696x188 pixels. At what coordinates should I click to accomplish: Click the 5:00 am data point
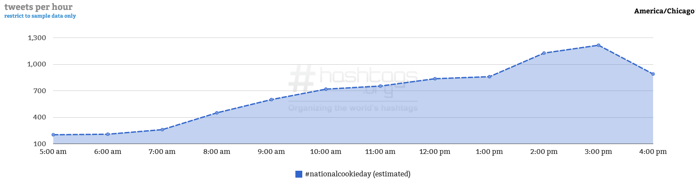coord(53,135)
